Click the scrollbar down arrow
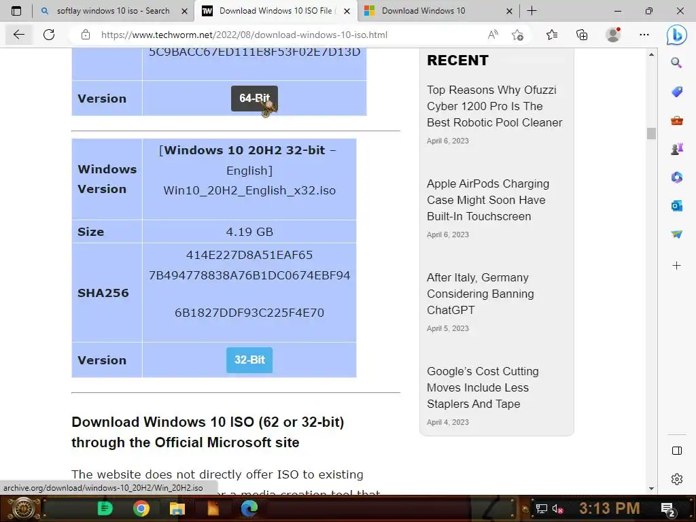This screenshot has height=522, width=696. [651, 488]
